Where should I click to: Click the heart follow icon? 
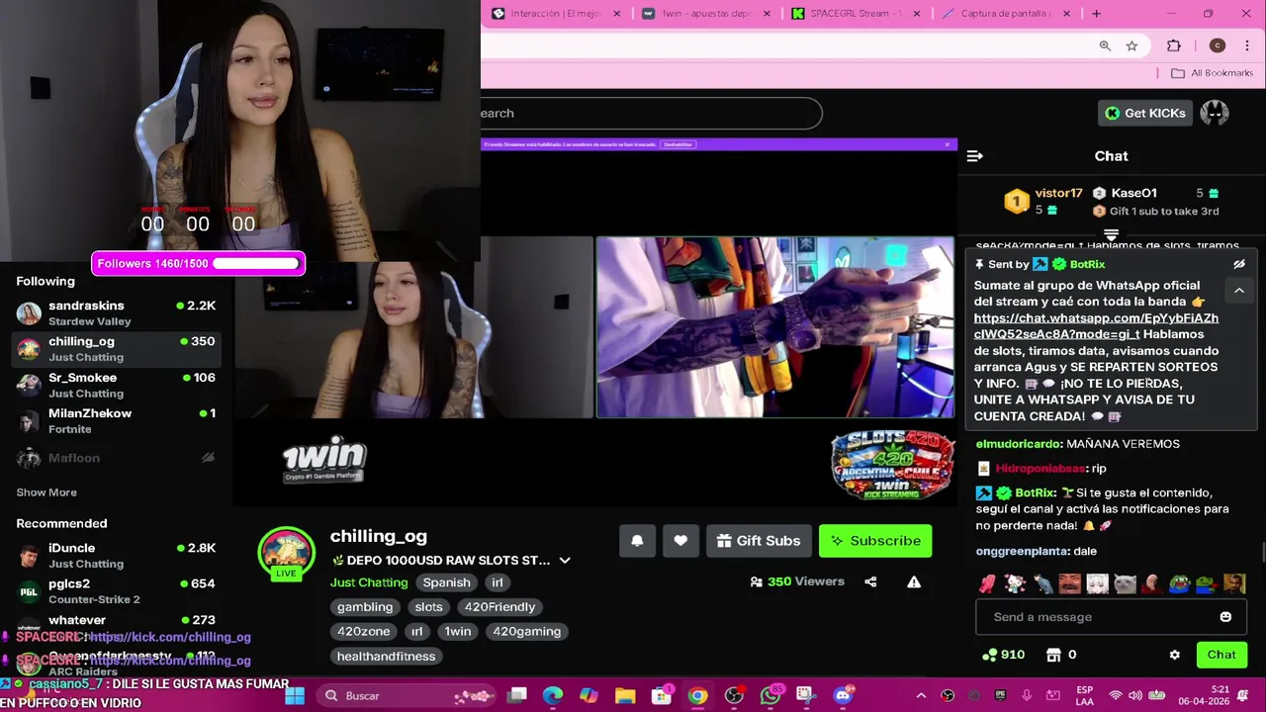[680, 541]
